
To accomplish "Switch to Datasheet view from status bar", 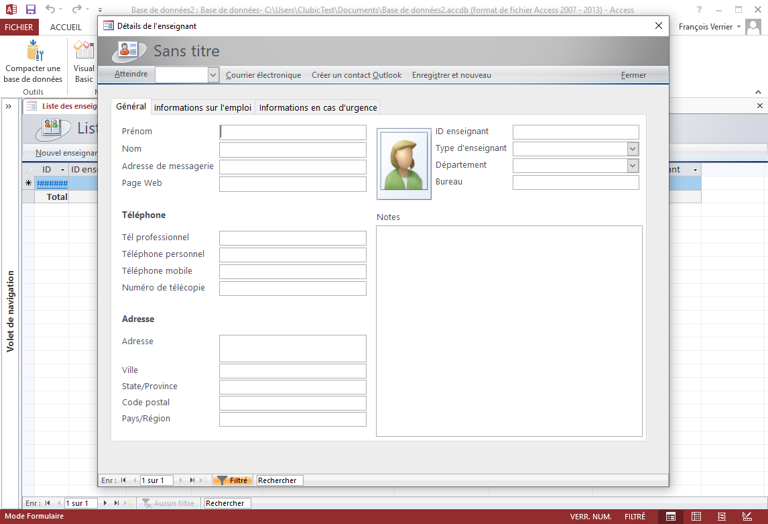I will click(696, 517).
